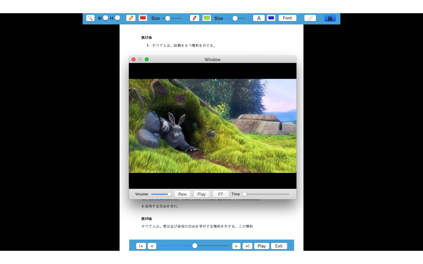Adjust the pencil Size slider
This screenshot has height=264, width=423.
coord(173,18)
